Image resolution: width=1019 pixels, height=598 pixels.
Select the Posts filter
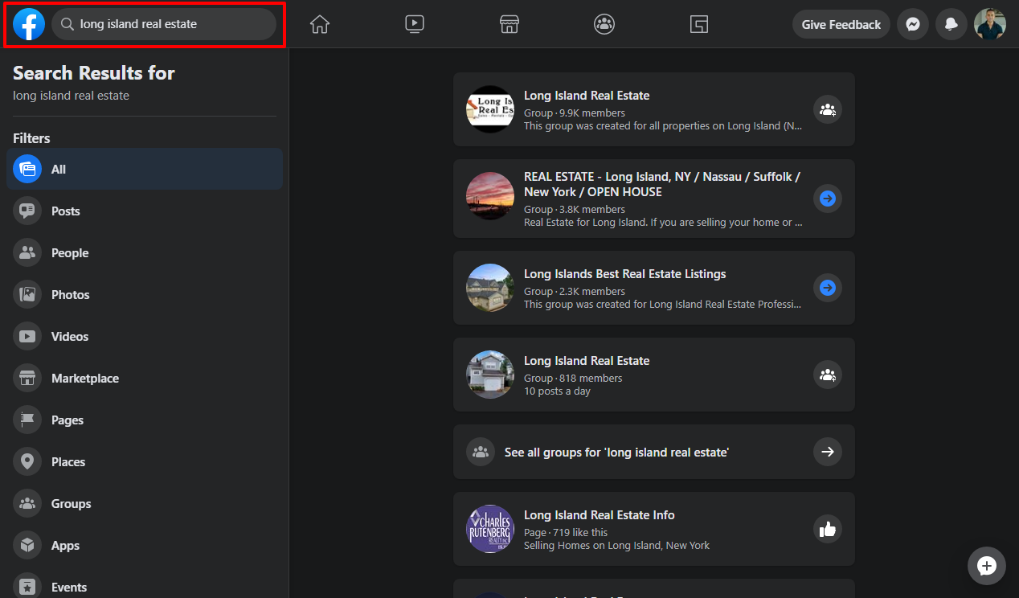coord(145,211)
